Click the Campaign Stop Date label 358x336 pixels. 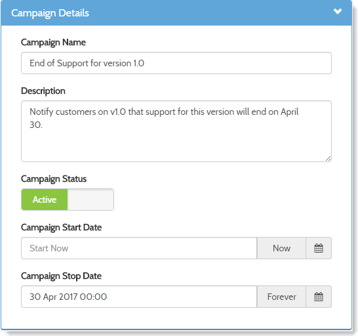[61, 276]
